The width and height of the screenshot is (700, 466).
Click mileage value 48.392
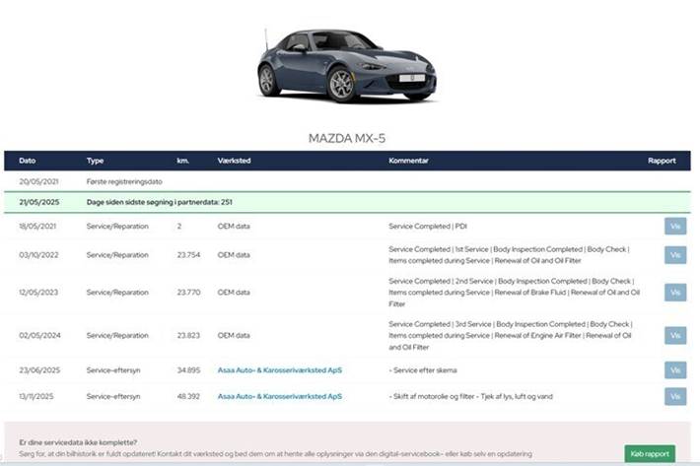pos(188,396)
